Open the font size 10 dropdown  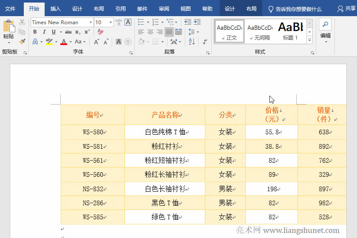click(x=111, y=22)
